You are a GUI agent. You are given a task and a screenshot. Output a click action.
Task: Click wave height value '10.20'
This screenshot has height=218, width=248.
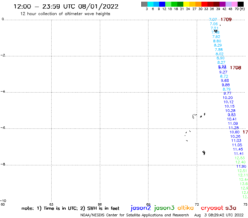point(228,98)
